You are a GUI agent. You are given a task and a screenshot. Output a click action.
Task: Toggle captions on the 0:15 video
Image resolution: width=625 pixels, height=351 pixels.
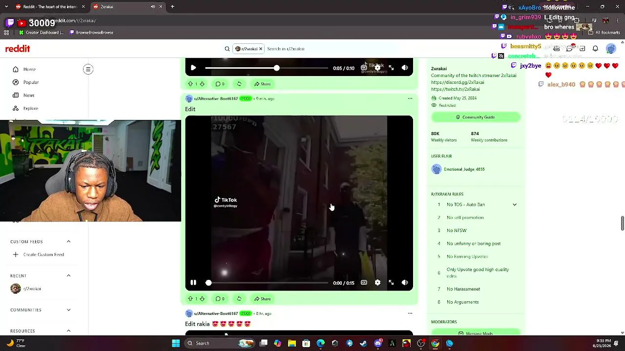364,283
